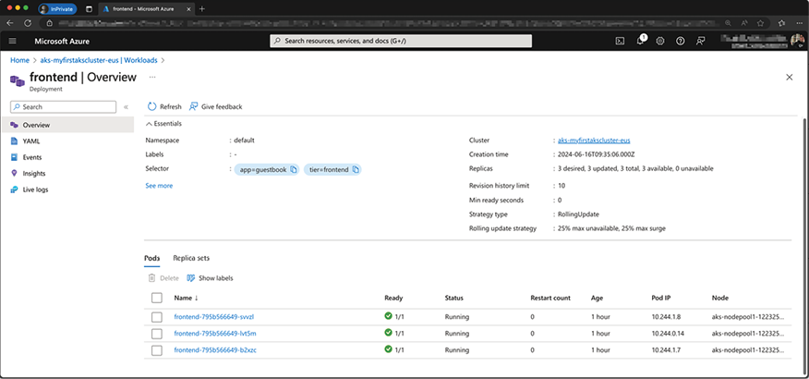Open the aks-myfirstakscluster-eus cluster link
809x379 pixels.
[x=594, y=140]
